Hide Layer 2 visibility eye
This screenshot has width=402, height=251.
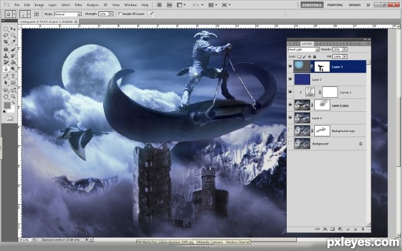click(x=290, y=118)
